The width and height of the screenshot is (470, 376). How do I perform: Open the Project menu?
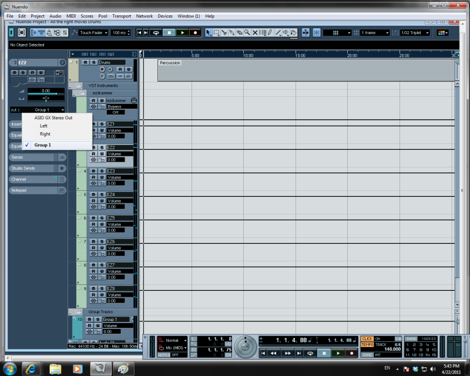(x=38, y=16)
